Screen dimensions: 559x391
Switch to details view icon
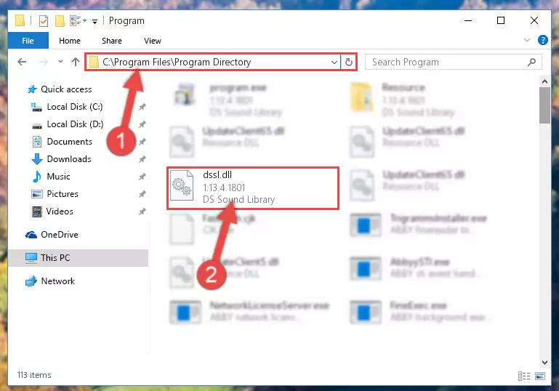523,376
